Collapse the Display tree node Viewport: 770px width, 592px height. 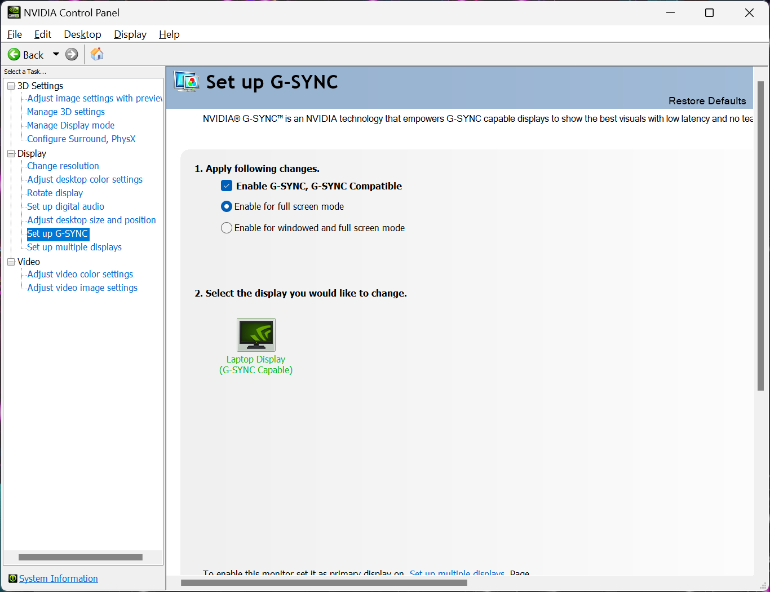[11, 153]
